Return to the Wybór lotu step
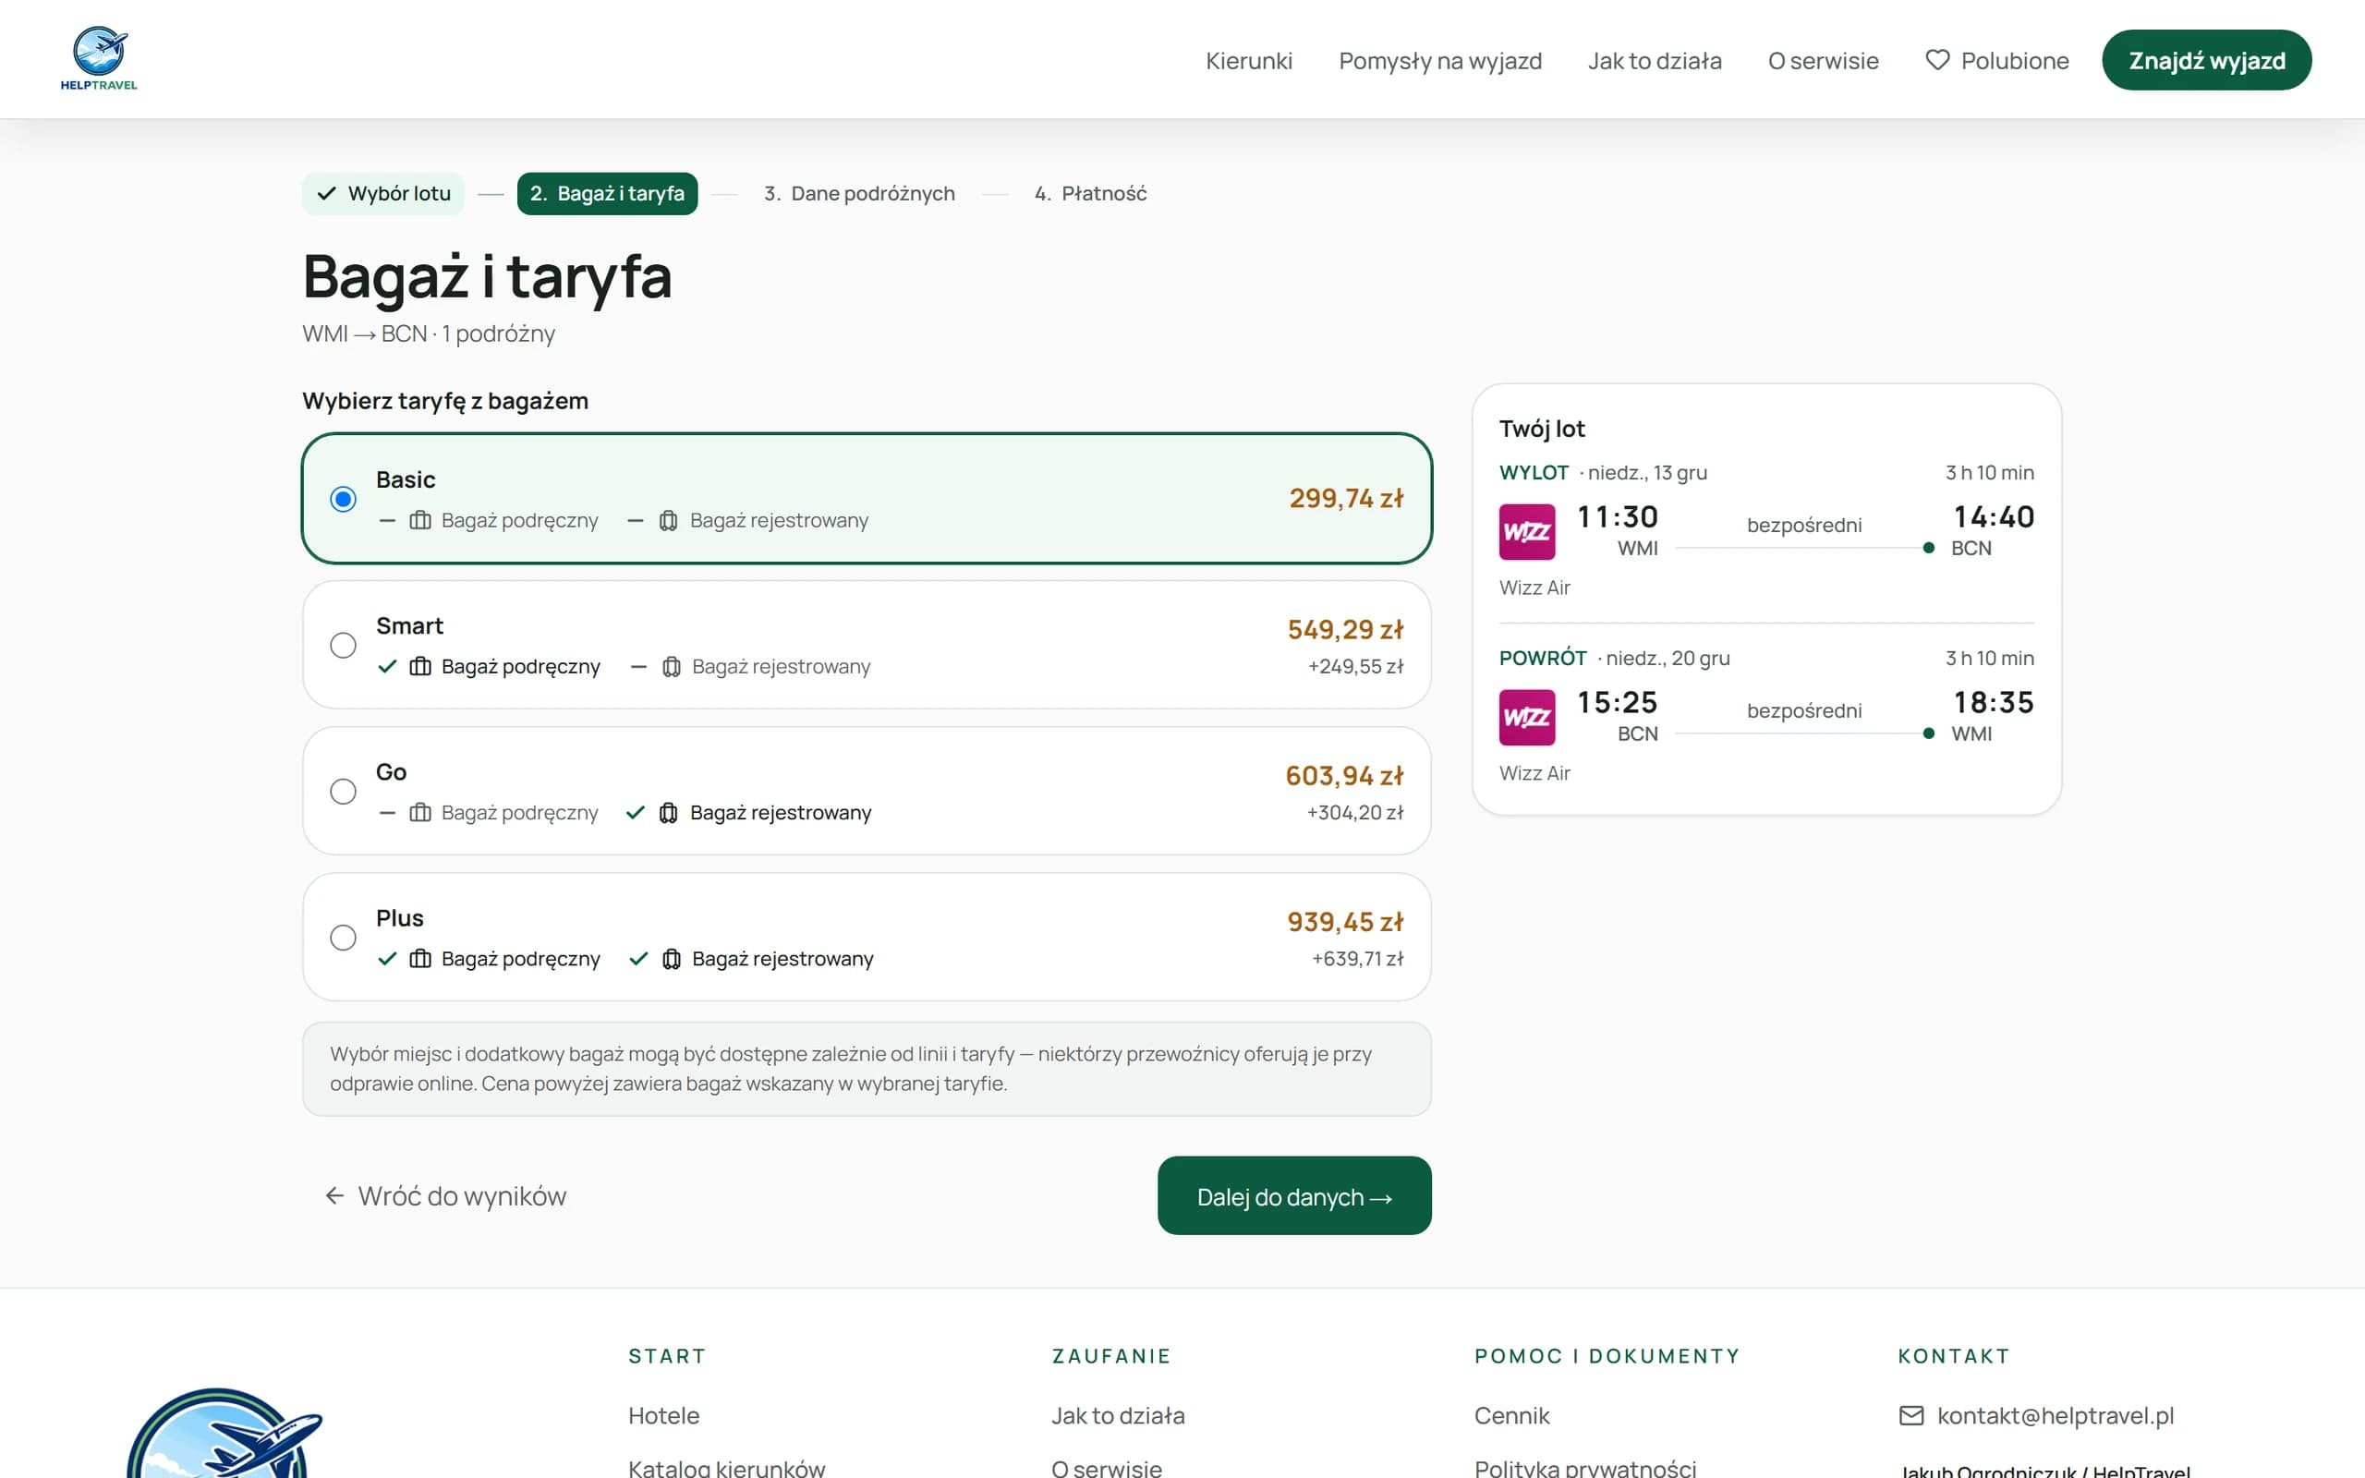This screenshot has width=2365, height=1478. point(383,194)
